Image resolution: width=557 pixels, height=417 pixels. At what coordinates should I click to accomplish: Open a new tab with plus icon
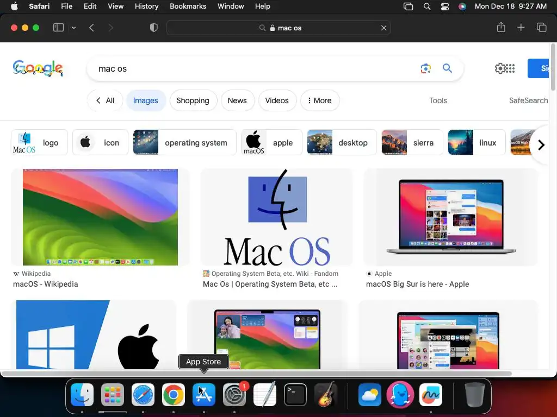[521, 27]
